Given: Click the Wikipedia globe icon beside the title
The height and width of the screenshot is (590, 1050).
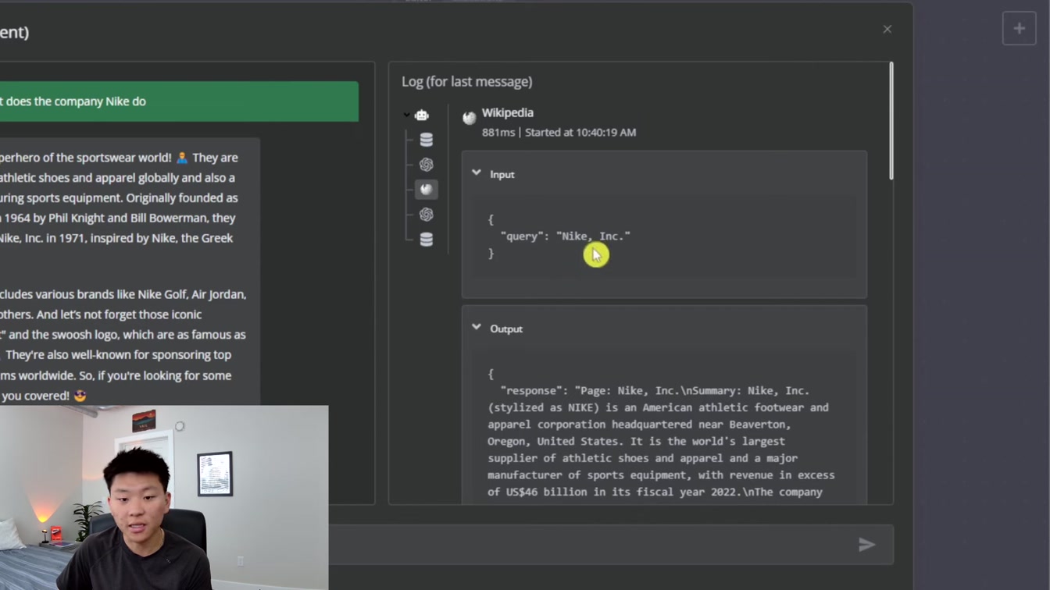Looking at the screenshot, I should point(470,118).
